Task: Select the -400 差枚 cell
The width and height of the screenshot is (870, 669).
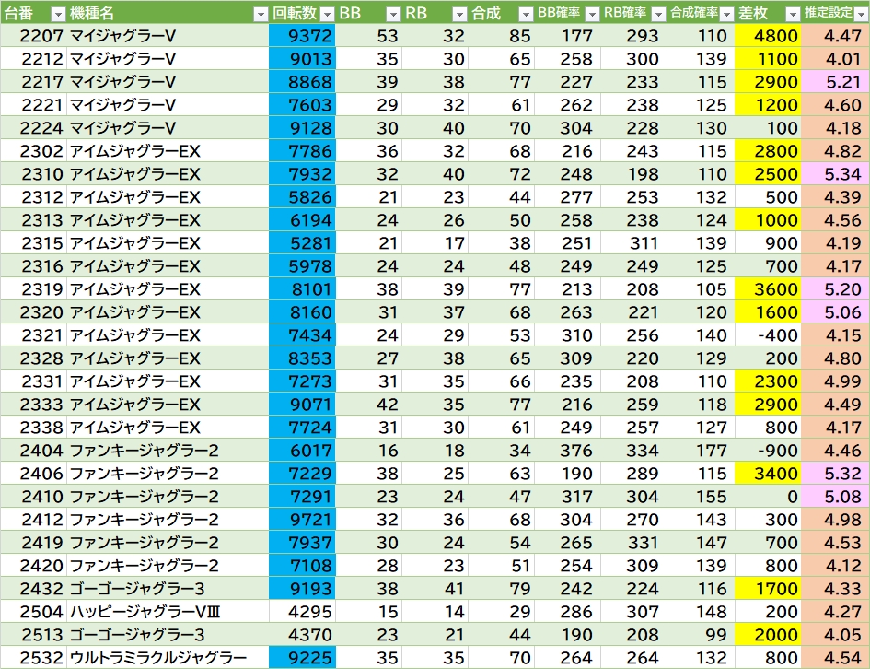Action: click(x=768, y=335)
